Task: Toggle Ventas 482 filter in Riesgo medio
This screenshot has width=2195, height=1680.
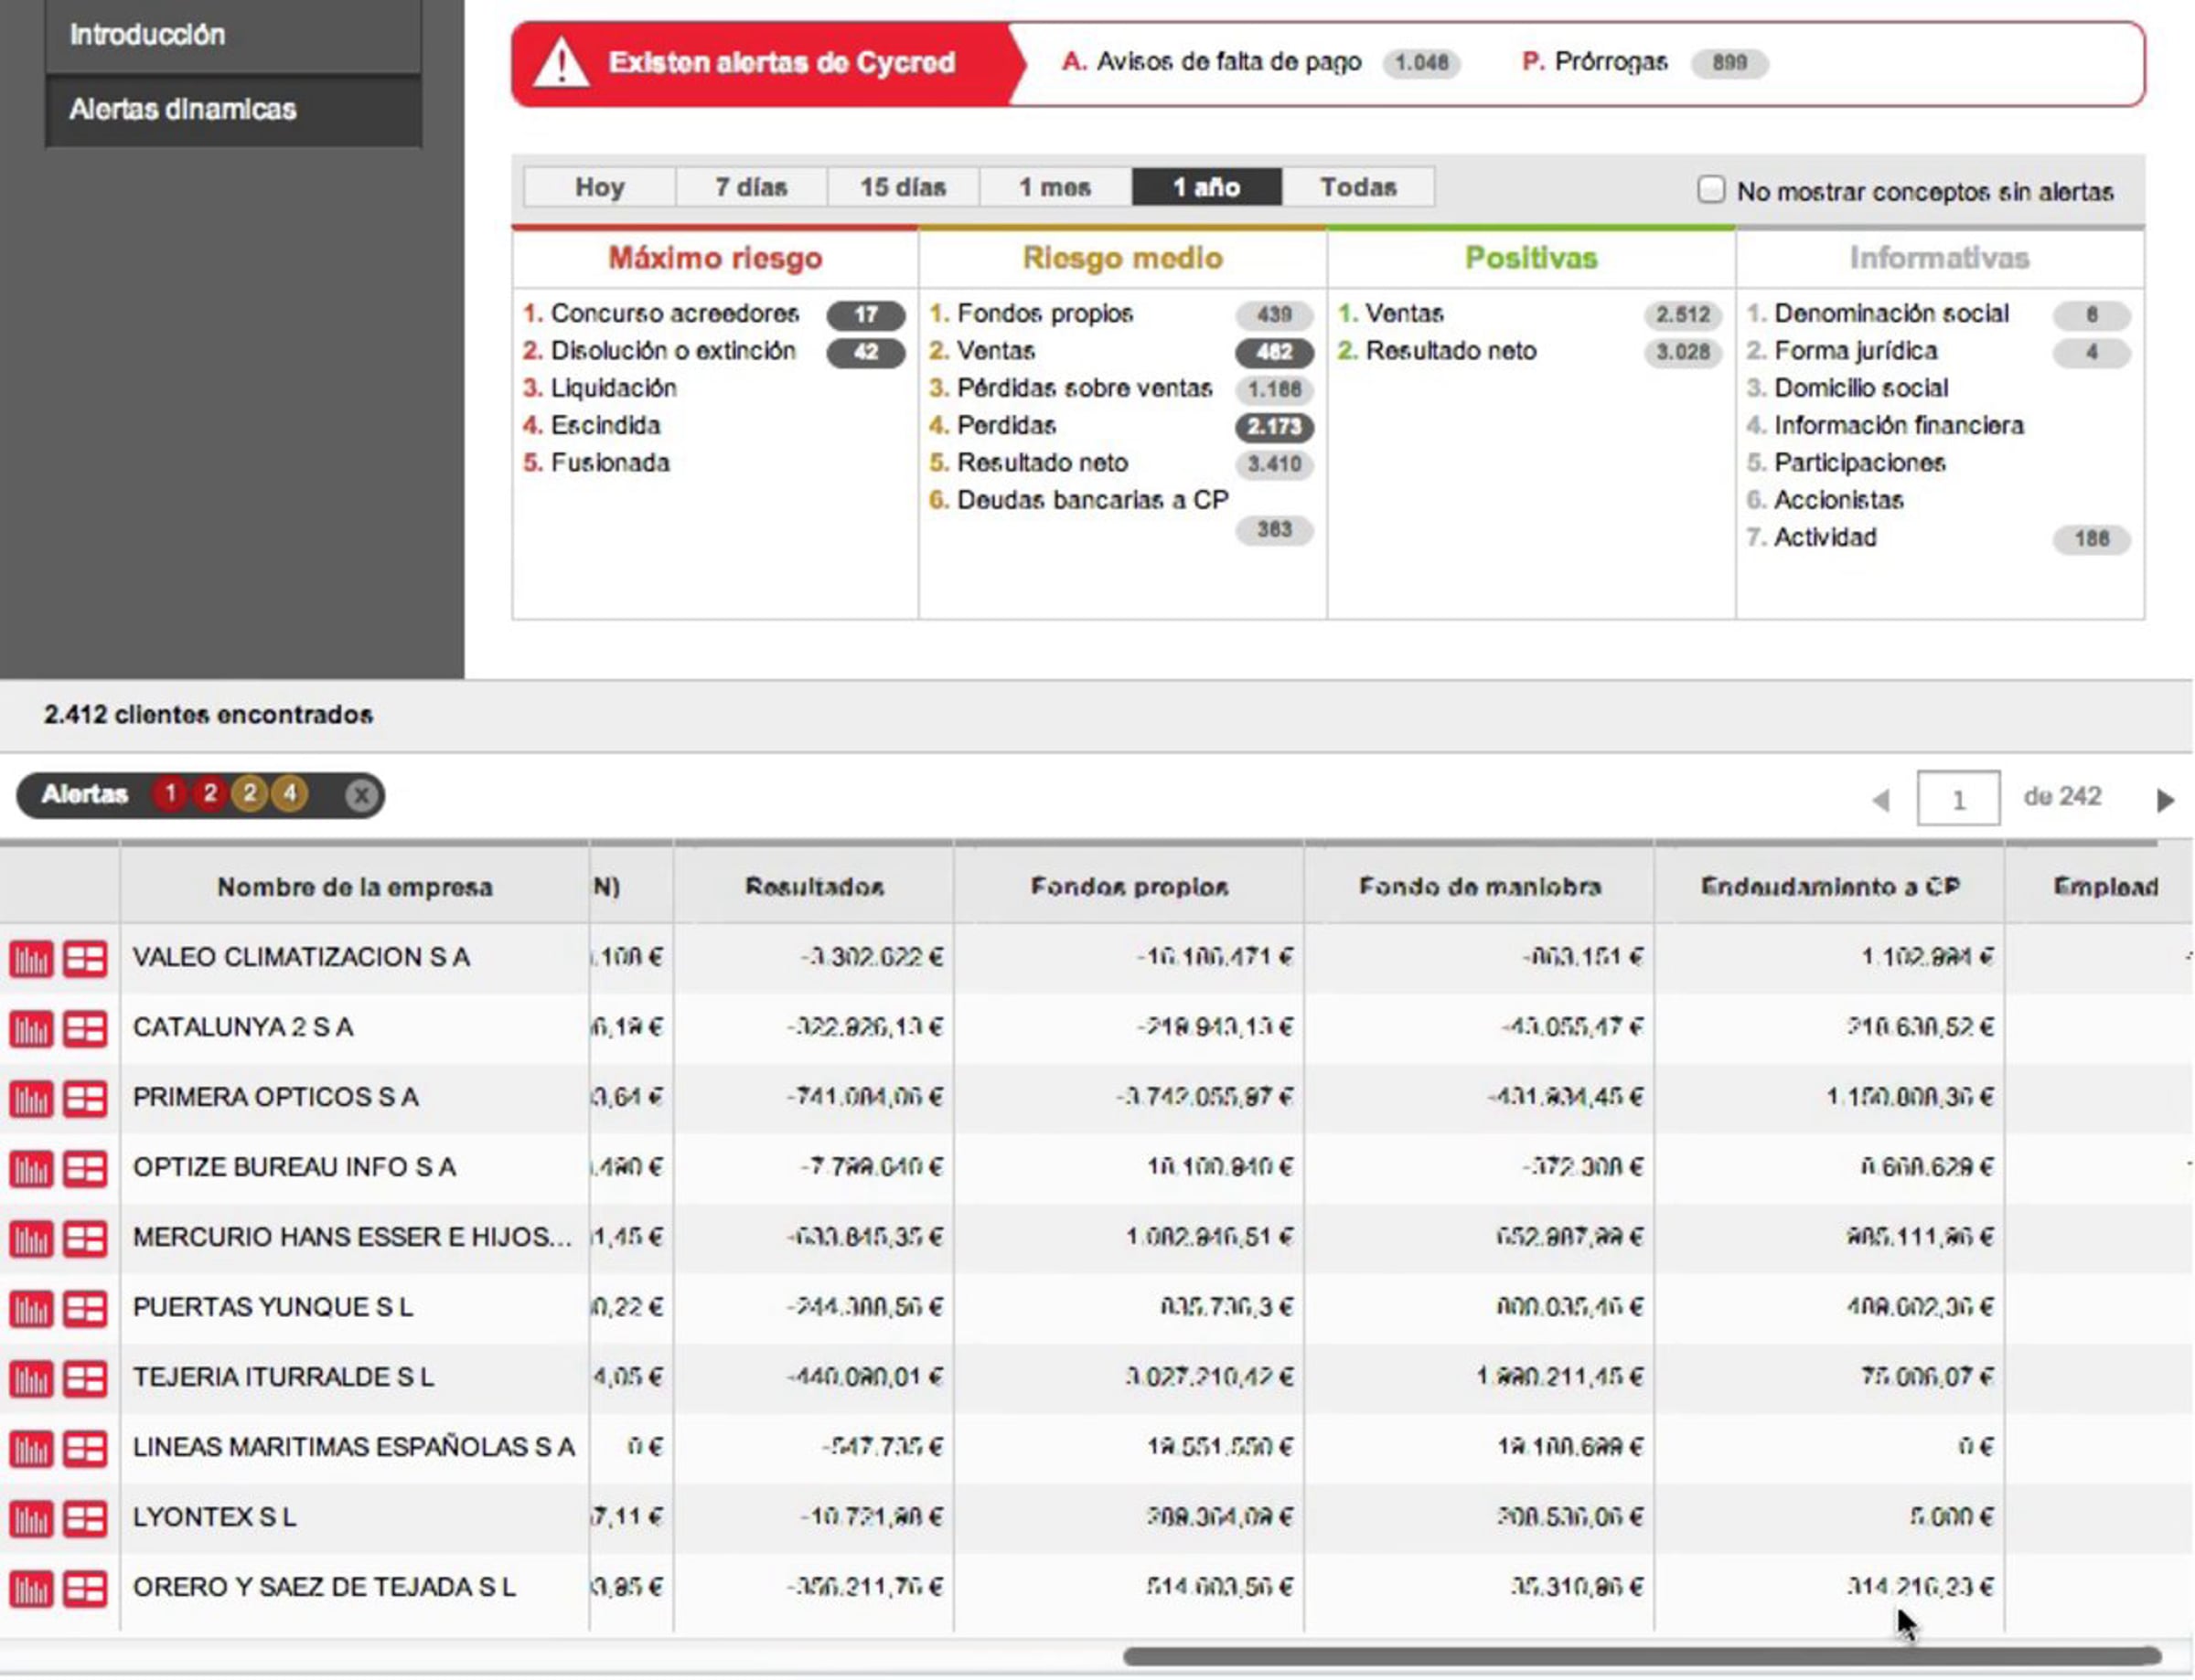Action: tap(1274, 352)
